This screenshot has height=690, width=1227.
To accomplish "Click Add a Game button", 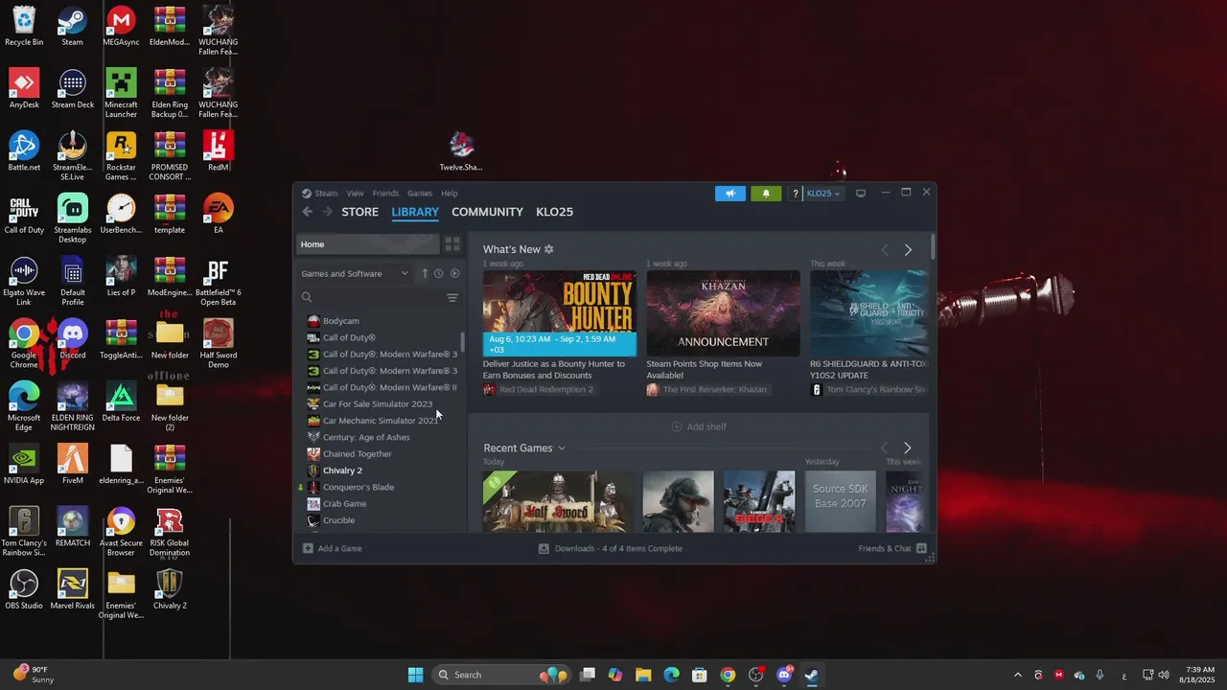I will click(x=332, y=548).
